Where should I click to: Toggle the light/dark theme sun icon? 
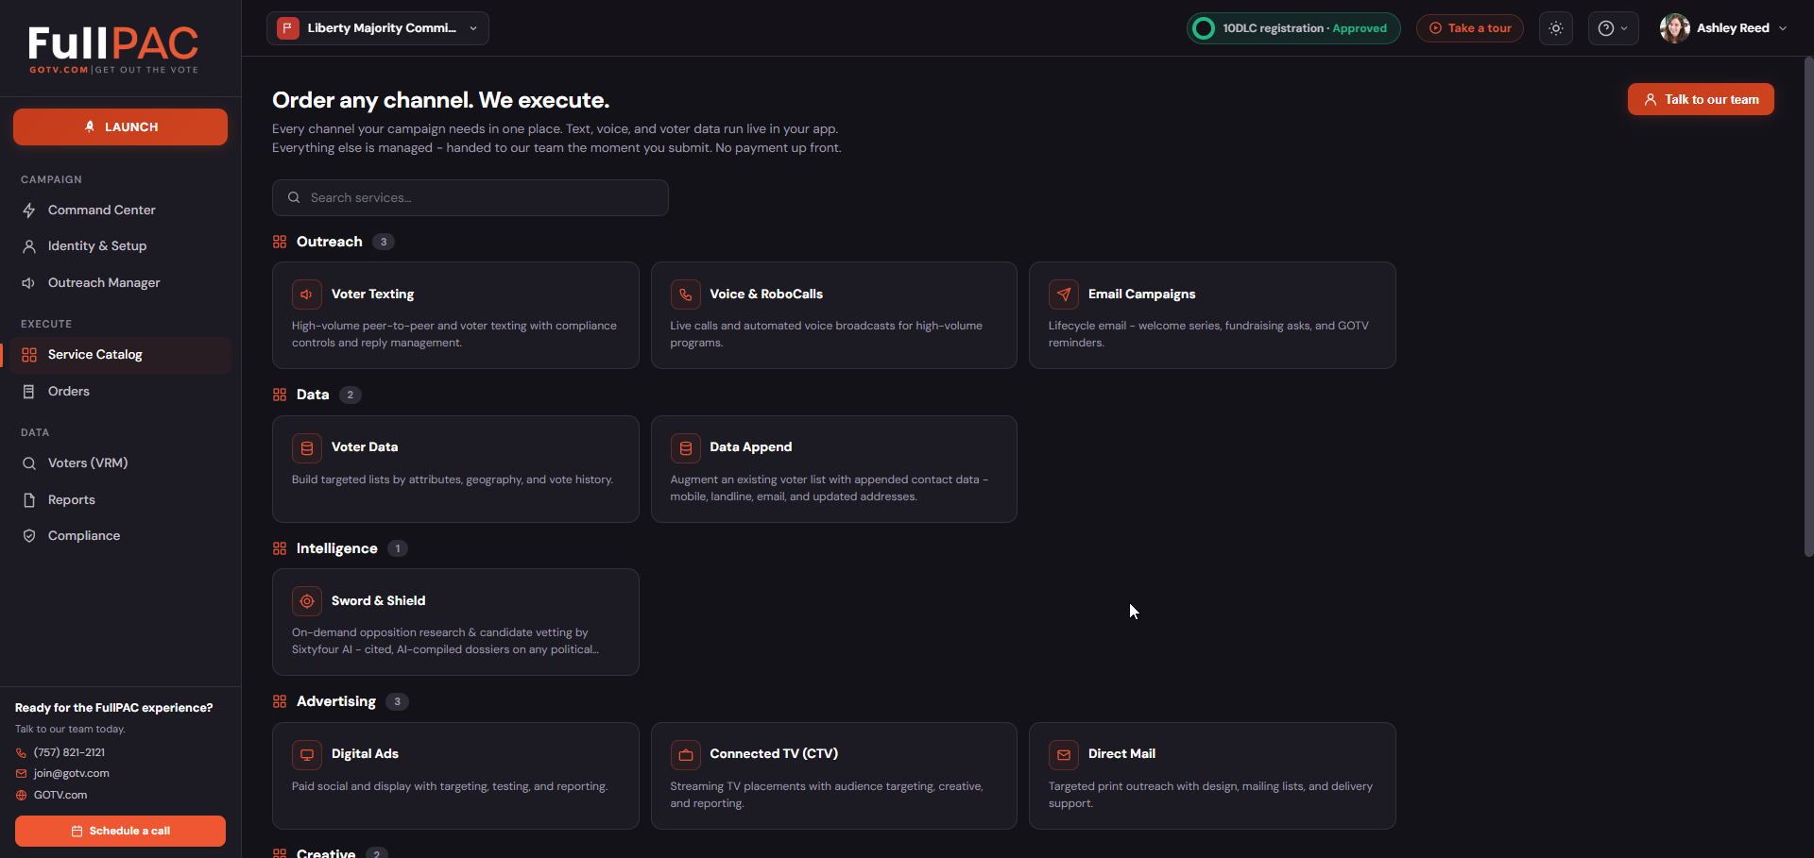tap(1556, 28)
